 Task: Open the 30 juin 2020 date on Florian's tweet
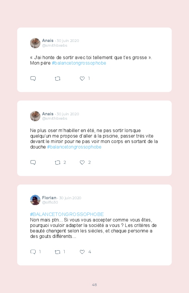[70, 198]
